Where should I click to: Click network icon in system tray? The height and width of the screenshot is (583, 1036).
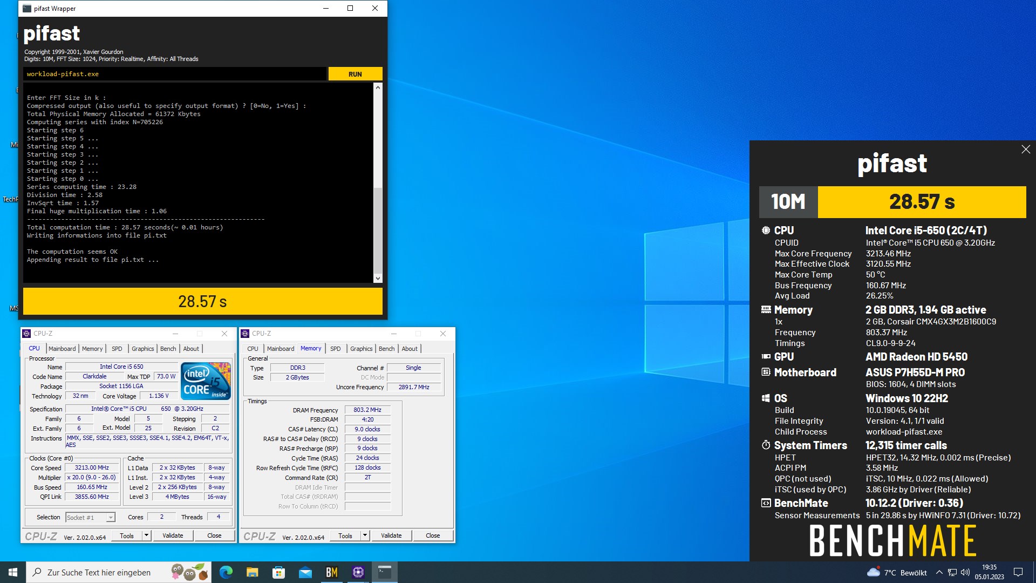point(952,572)
